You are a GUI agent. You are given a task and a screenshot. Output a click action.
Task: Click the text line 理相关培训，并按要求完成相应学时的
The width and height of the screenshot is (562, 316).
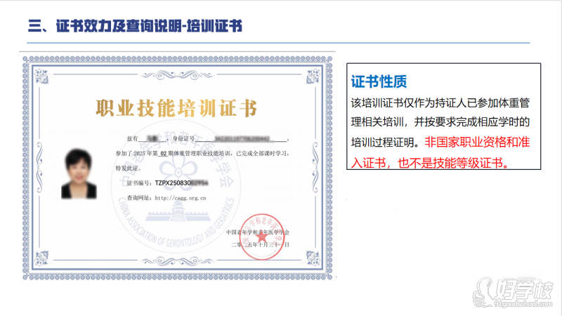coord(439,121)
